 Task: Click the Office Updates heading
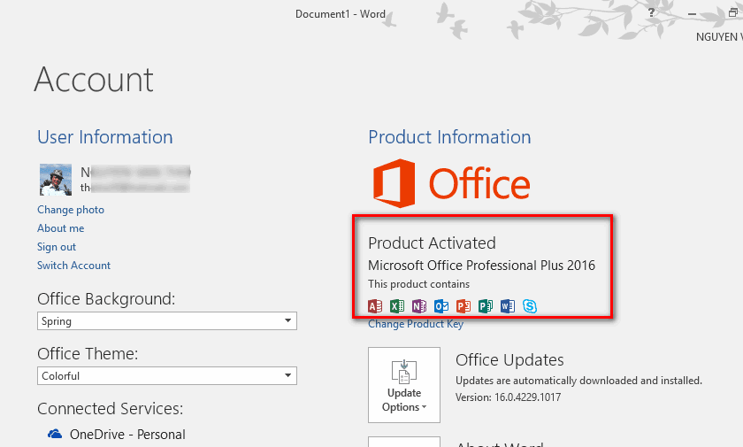click(x=509, y=359)
